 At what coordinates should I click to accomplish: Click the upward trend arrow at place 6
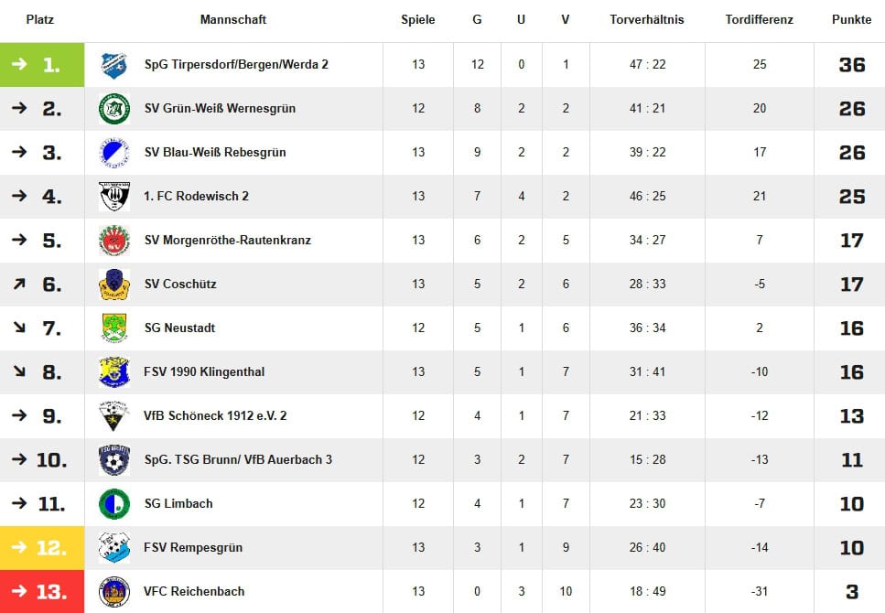[19, 284]
